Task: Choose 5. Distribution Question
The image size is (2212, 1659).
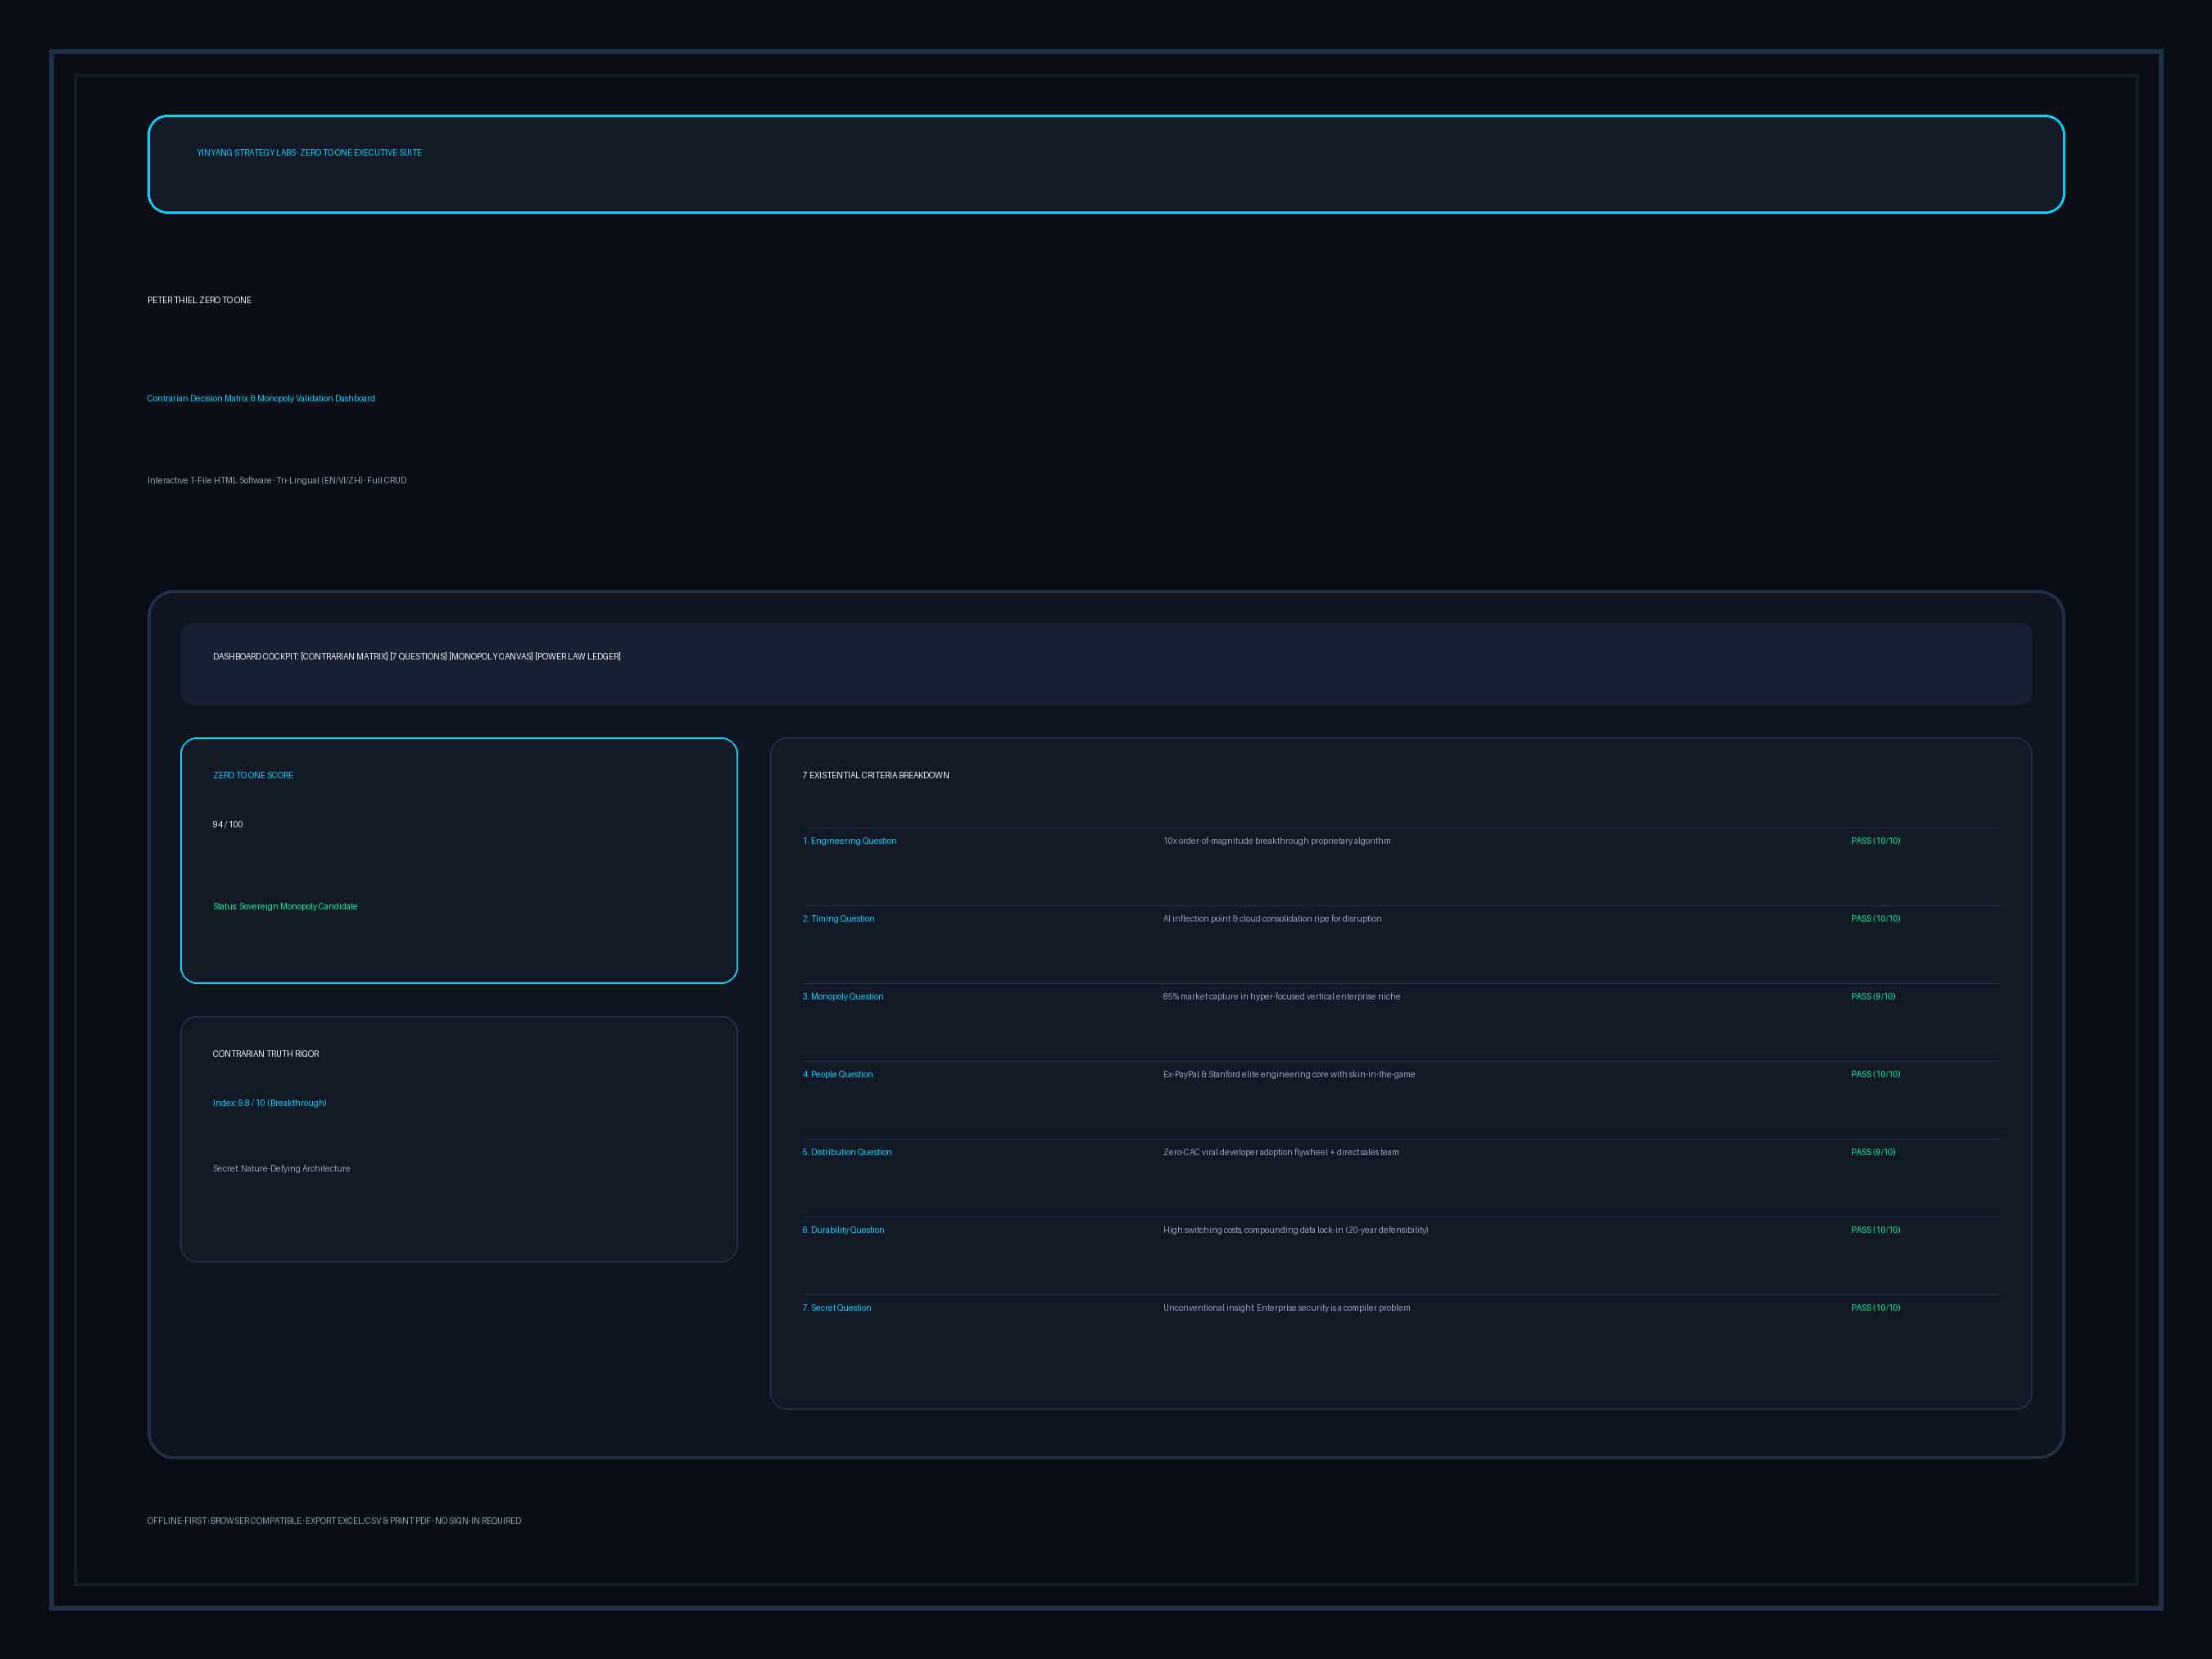Action: click(x=847, y=1152)
